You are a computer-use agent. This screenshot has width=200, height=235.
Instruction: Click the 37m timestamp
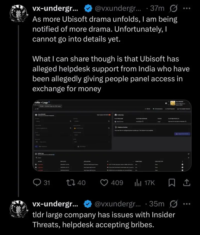(x=157, y=8)
